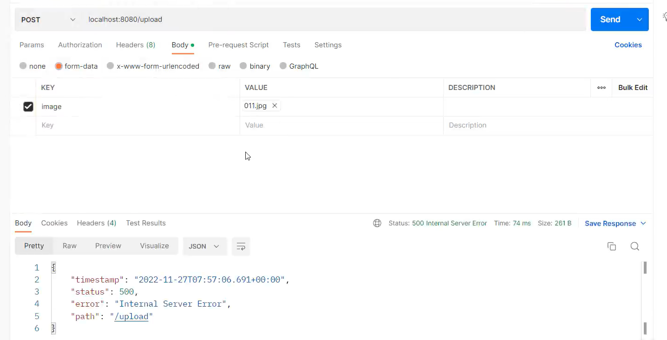Viewport: 667px width, 340px height.
Task: Open the Params tab
Action: 32,45
